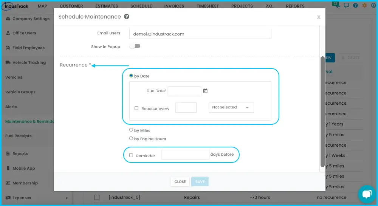Open the Due Date calendar picker icon
The width and height of the screenshot is (378, 206).
click(x=205, y=91)
